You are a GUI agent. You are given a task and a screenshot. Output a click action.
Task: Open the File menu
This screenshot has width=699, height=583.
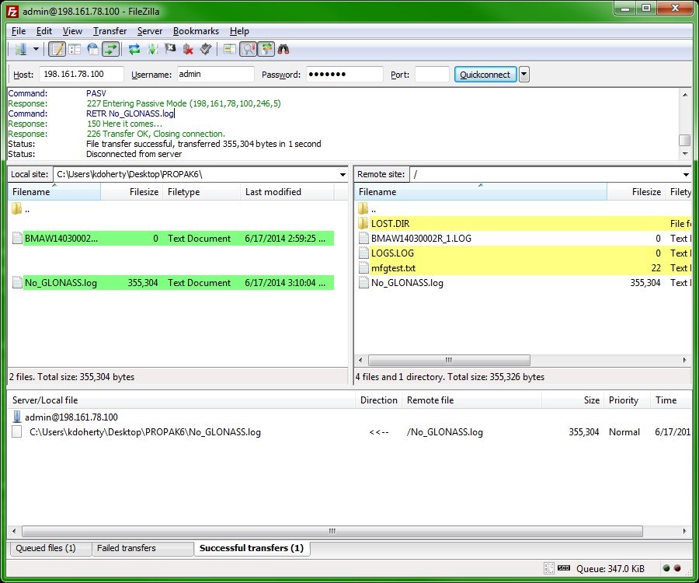19,31
